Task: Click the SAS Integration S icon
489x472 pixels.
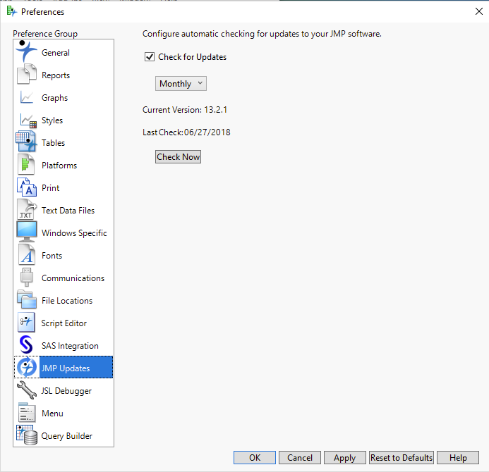Action: click(26, 345)
